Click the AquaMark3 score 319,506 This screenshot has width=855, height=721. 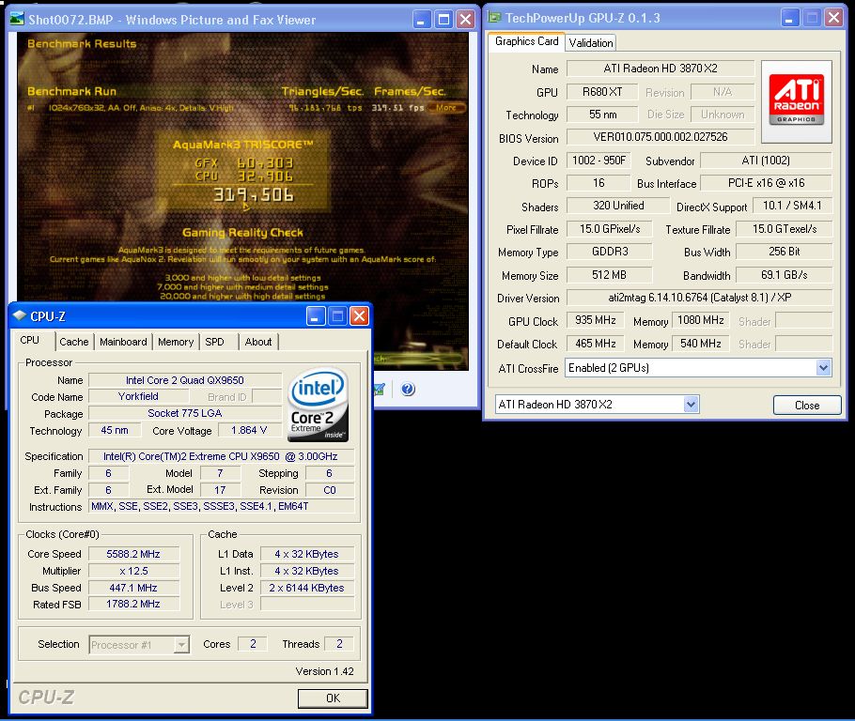click(254, 194)
